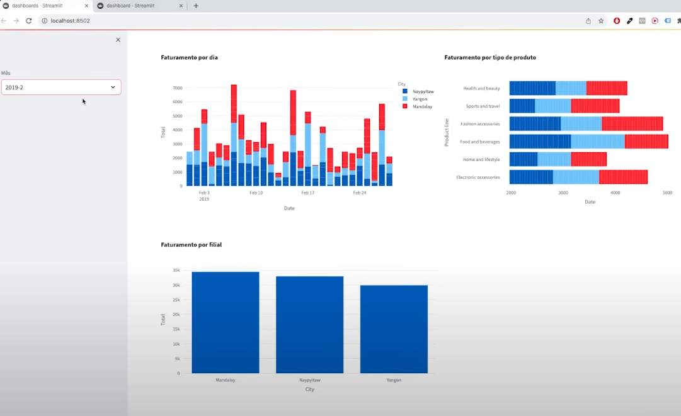Click the 'Feb 17' date axis label
The height and width of the screenshot is (416, 681).
(x=307, y=193)
